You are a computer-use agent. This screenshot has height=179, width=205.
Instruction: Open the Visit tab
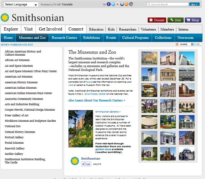tap(28, 29)
